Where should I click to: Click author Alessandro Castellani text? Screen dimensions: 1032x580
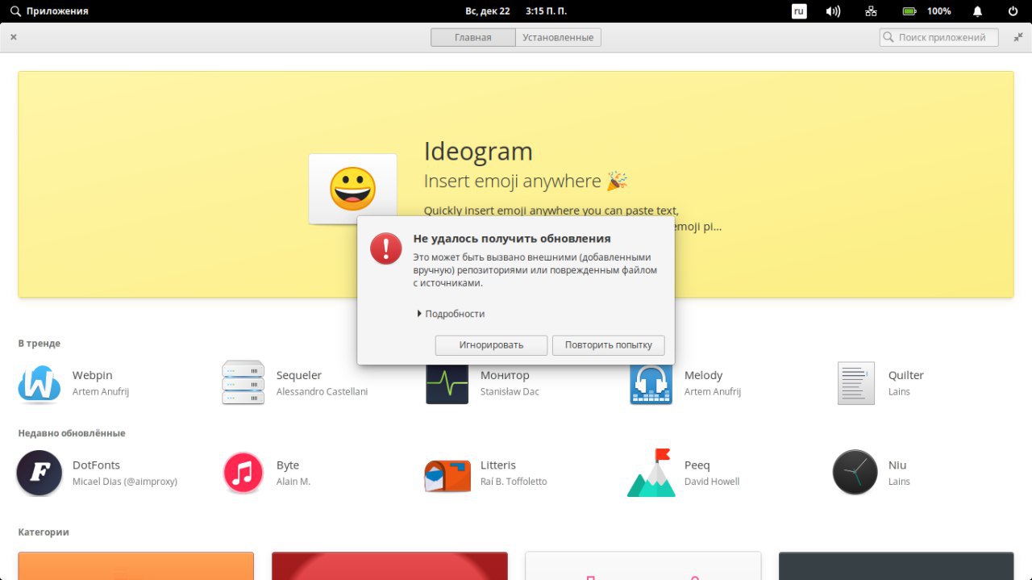click(x=322, y=392)
